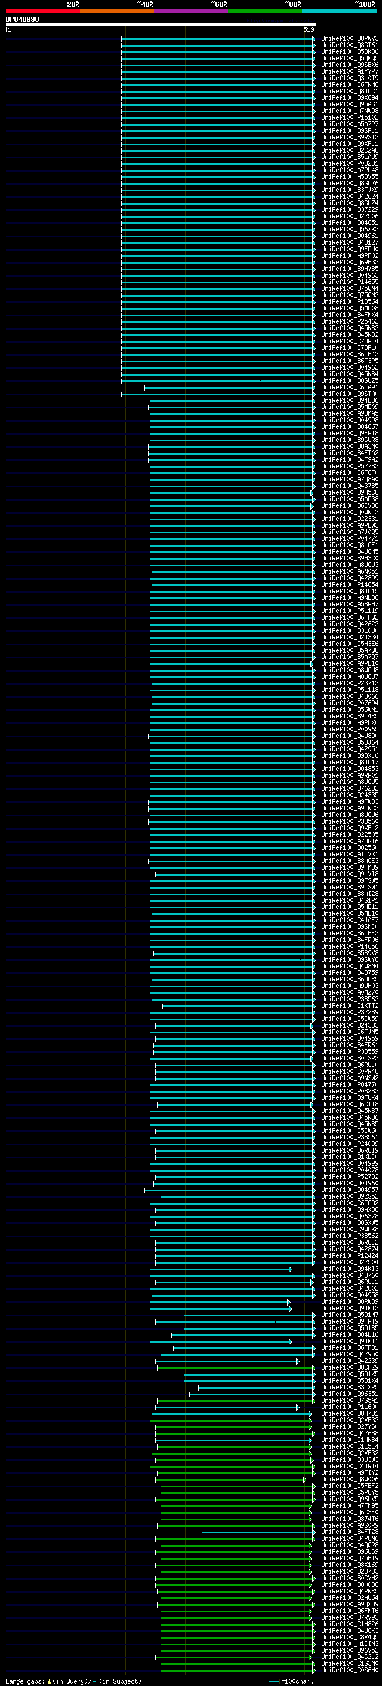The width and height of the screenshot is (382, 1686).
Task: Select the UniRef100_P13564 label
Action: [x=349, y=301]
